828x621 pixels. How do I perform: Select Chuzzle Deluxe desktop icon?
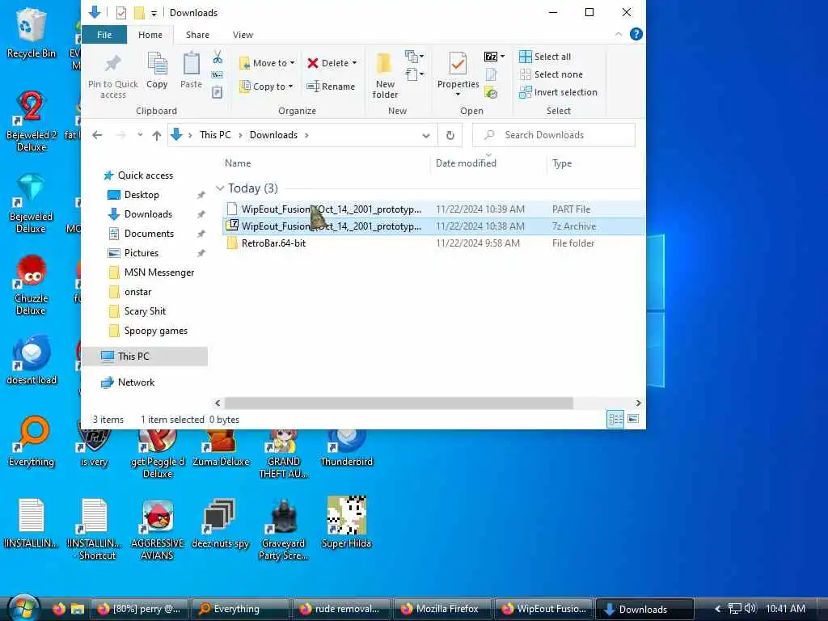click(x=32, y=285)
